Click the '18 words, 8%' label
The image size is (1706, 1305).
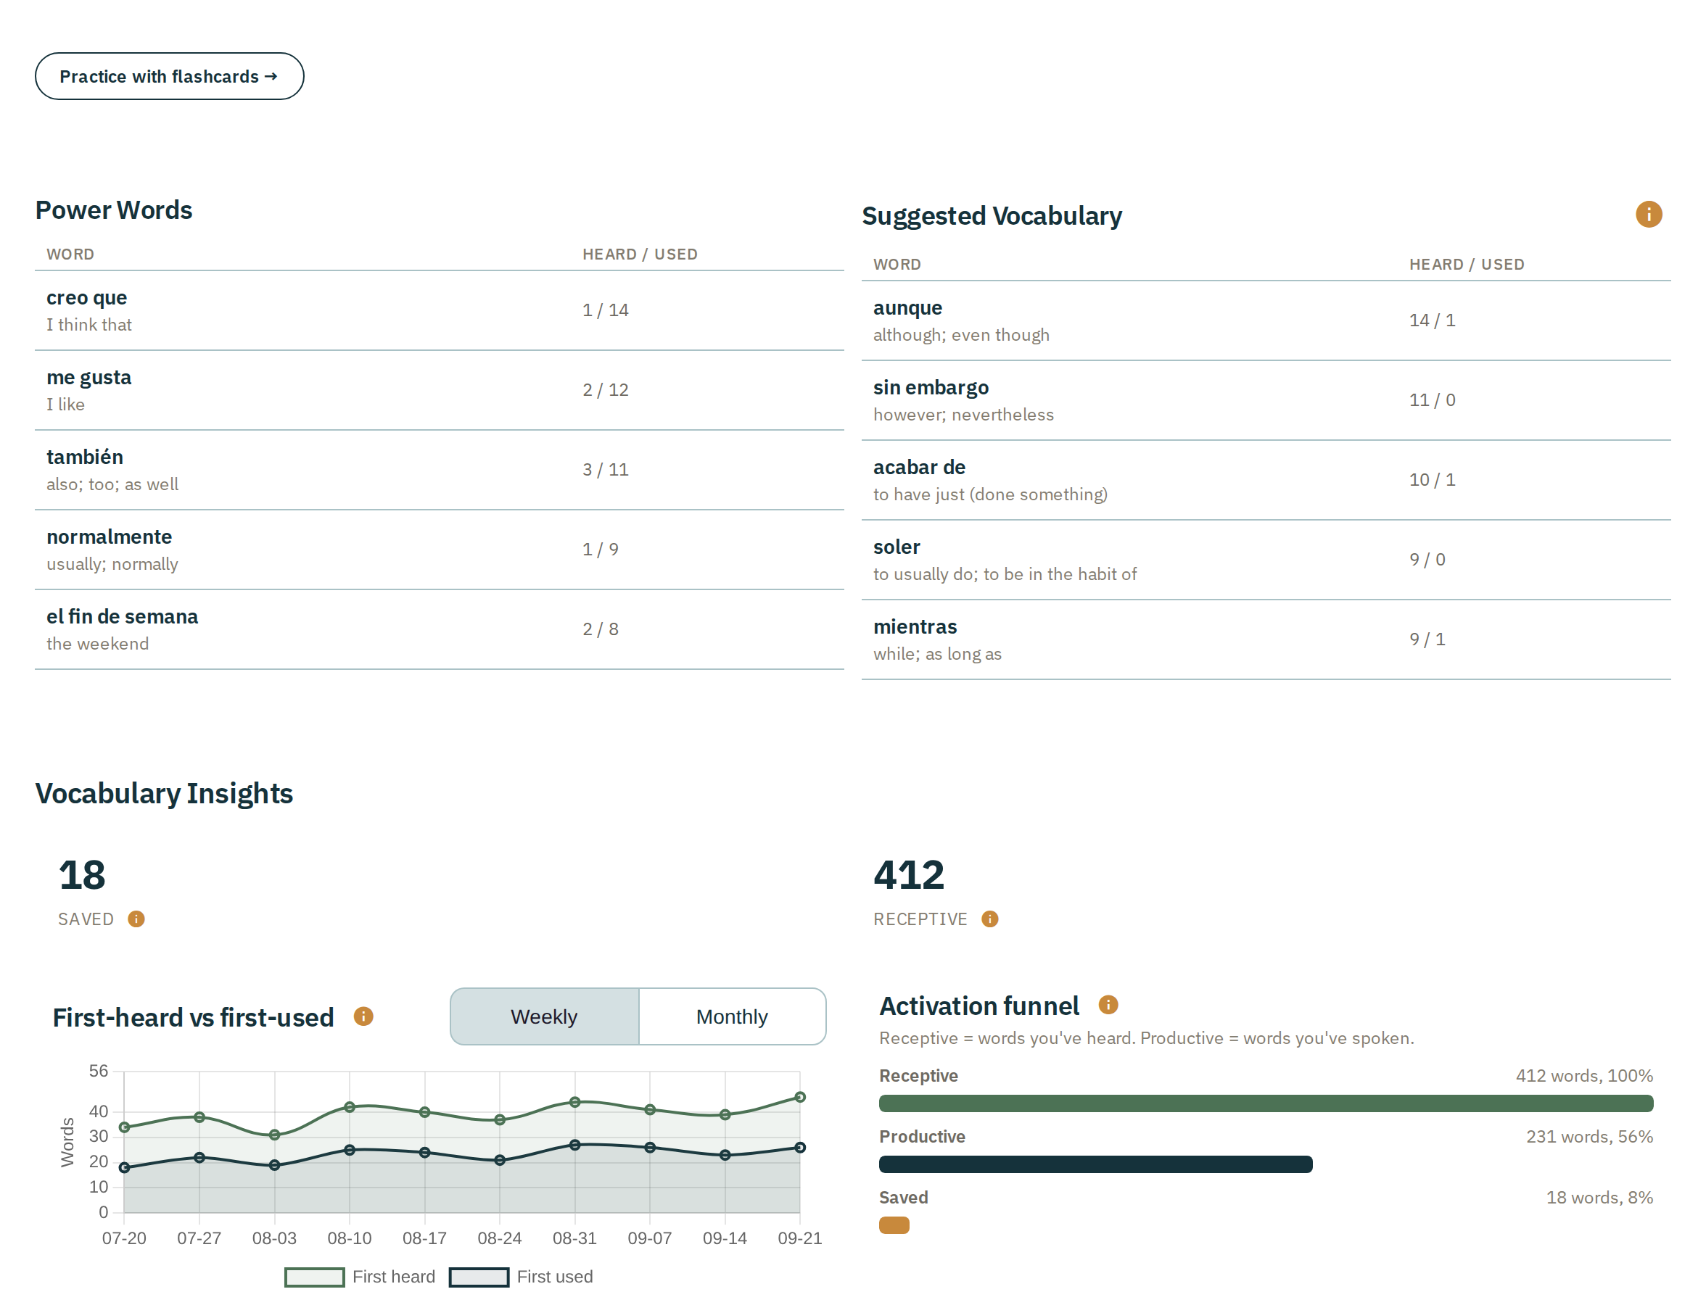1599,1197
